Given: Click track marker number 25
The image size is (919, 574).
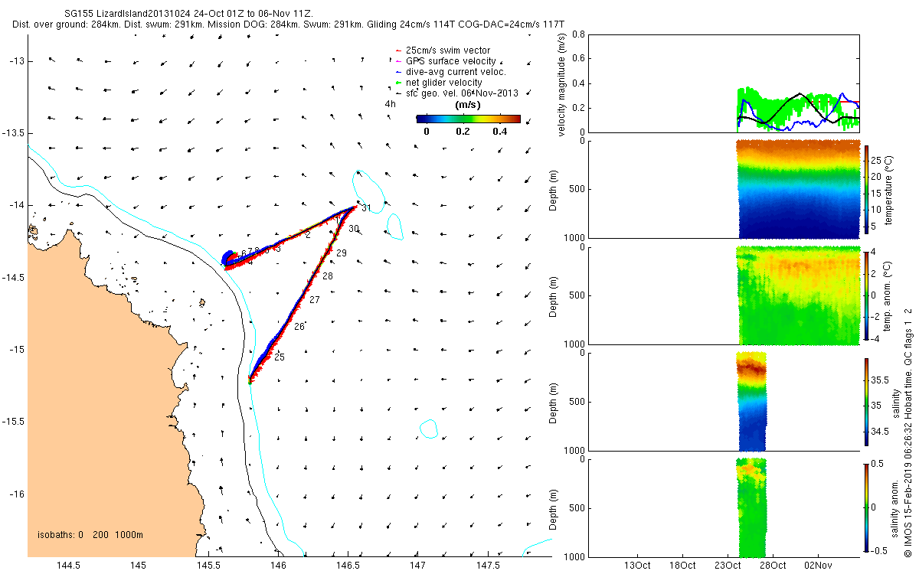Looking at the screenshot, I should [x=280, y=357].
